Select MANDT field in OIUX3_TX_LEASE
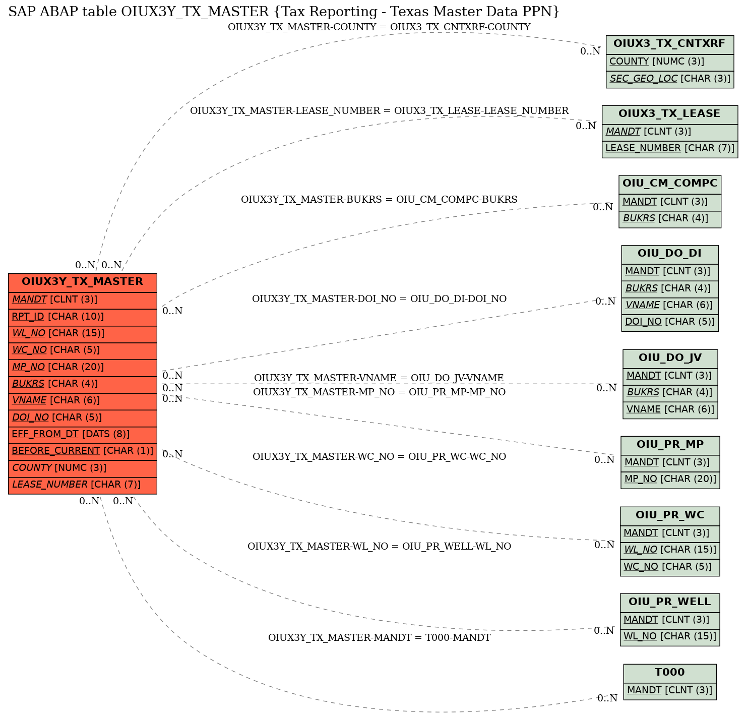This screenshot has width=746, height=715. click(670, 132)
